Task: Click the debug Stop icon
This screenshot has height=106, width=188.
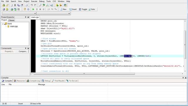Action: pos(40,9)
